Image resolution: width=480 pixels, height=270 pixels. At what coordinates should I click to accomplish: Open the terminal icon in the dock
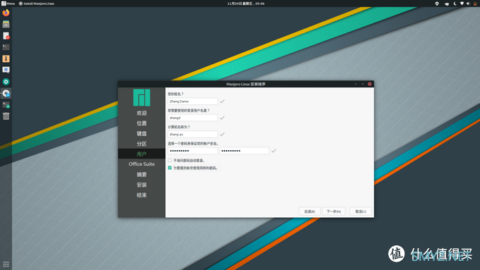[x=6, y=47]
